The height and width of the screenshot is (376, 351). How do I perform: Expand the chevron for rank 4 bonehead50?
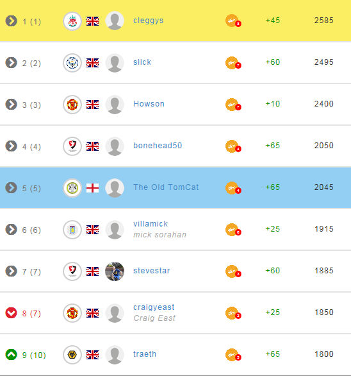click(x=12, y=146)
